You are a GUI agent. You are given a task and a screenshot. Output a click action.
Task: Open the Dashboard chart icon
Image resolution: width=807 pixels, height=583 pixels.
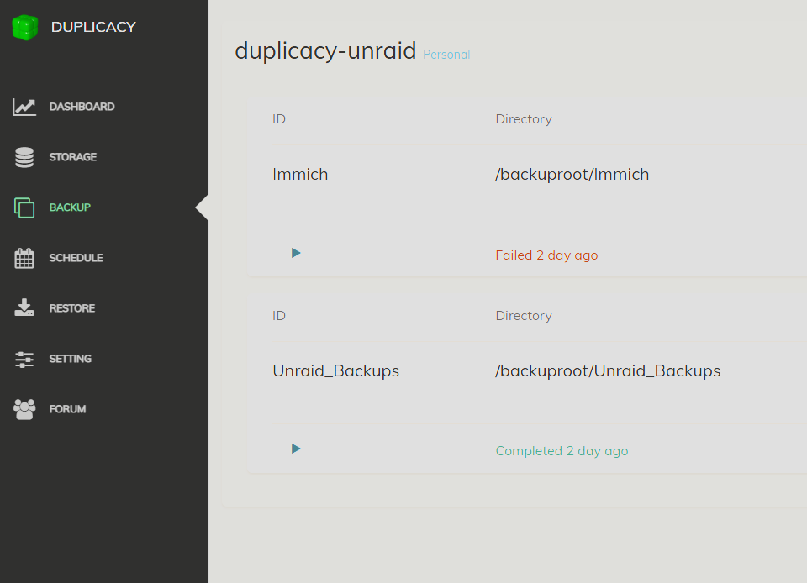24,107
